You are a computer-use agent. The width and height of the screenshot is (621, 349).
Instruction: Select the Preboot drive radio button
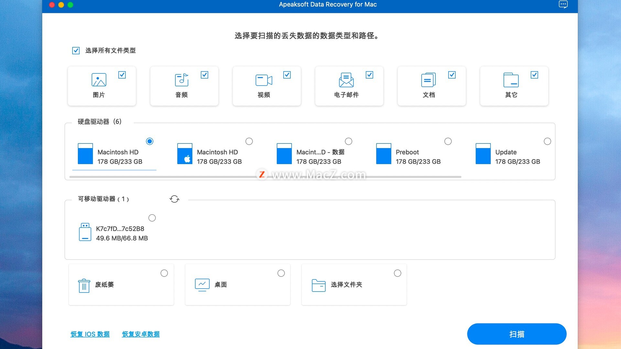[x=448, y=141]
